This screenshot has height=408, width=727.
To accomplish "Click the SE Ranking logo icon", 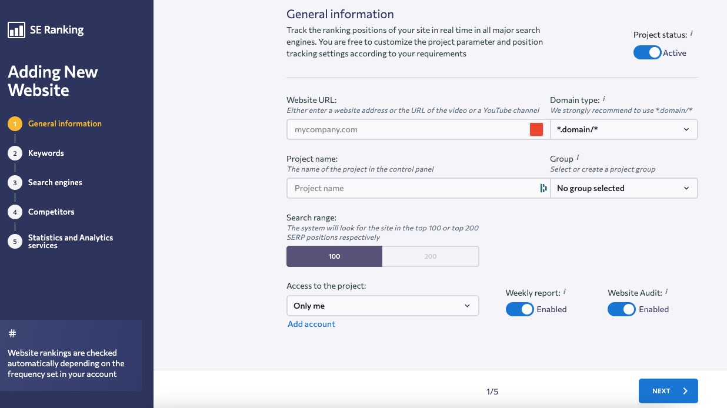I will [x=16, y=30].
